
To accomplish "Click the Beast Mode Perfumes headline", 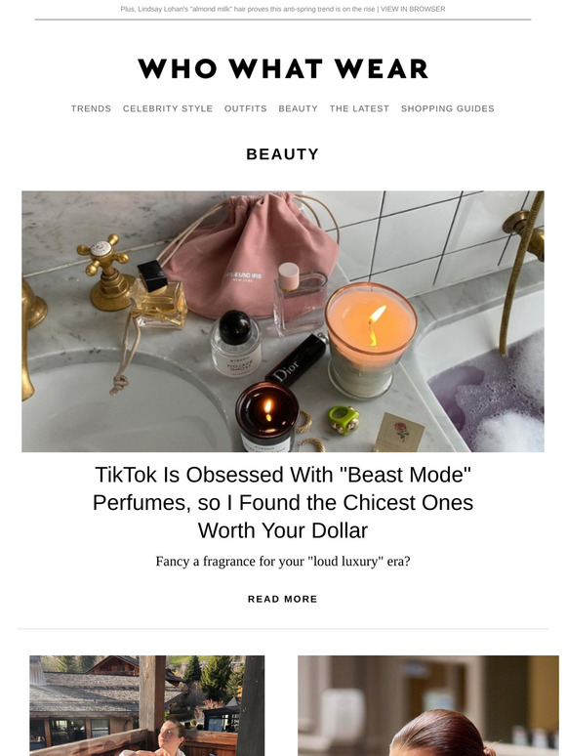I will 283,502.
